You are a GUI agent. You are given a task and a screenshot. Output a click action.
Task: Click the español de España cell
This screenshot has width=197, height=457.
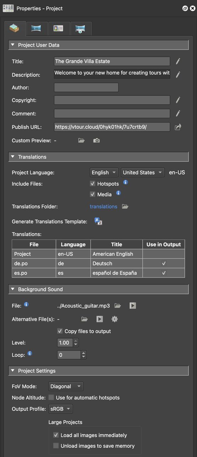click(x=117, y=273)
